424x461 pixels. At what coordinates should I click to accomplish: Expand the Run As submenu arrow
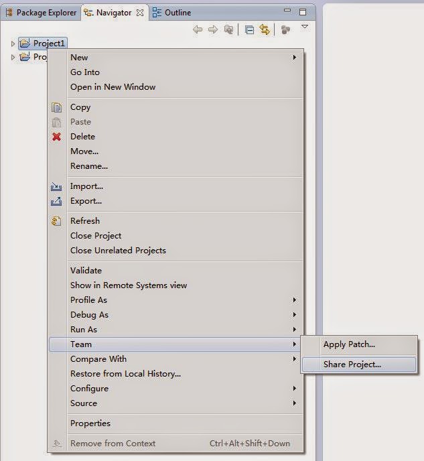(294, 329)
